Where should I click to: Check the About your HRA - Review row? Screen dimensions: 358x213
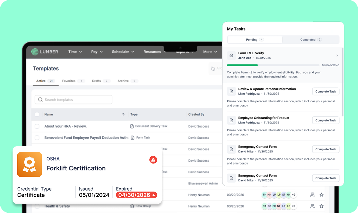tap(37, 126)
